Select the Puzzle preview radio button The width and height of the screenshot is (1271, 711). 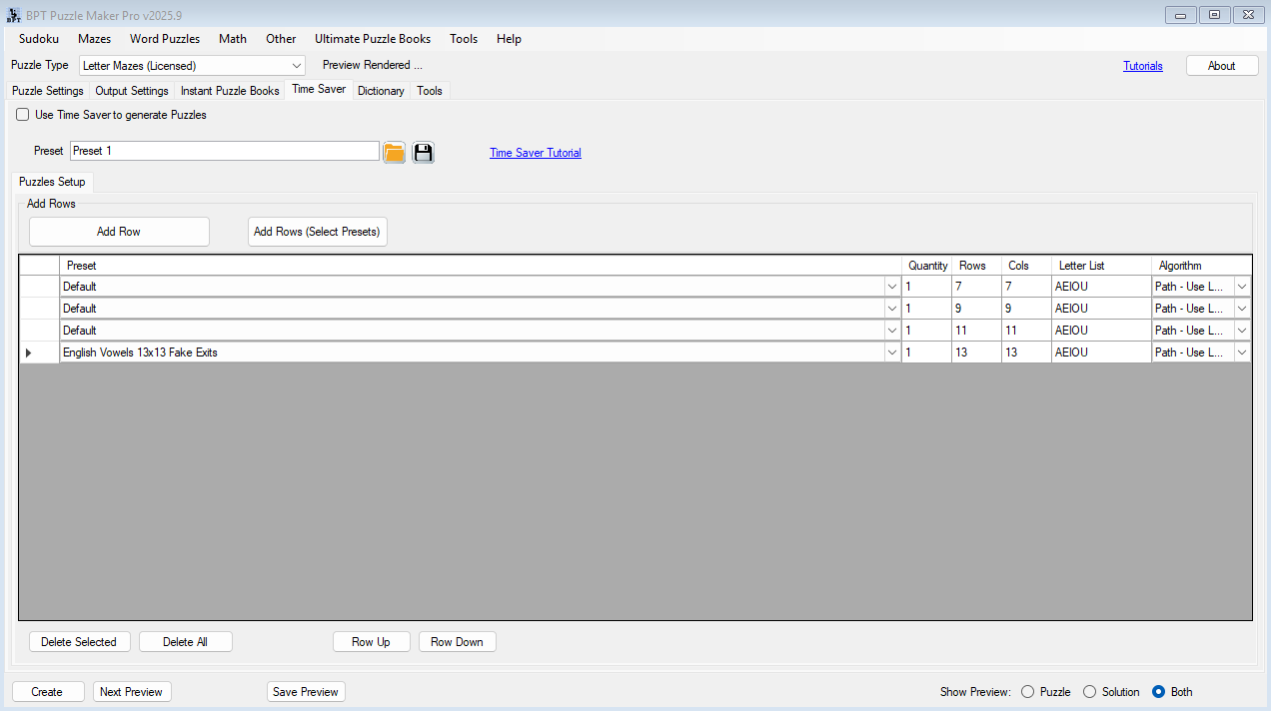pos(1027,691)
